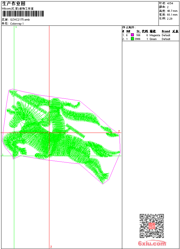Click the '6xiu.com' watermark link text
The height and width of the screenshot is (249, 180).
click(152, 243)
